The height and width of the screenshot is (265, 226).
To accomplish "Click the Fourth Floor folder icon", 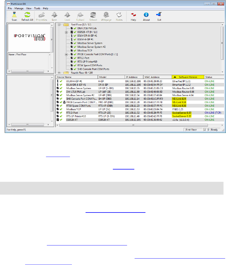I will (66, 73).
